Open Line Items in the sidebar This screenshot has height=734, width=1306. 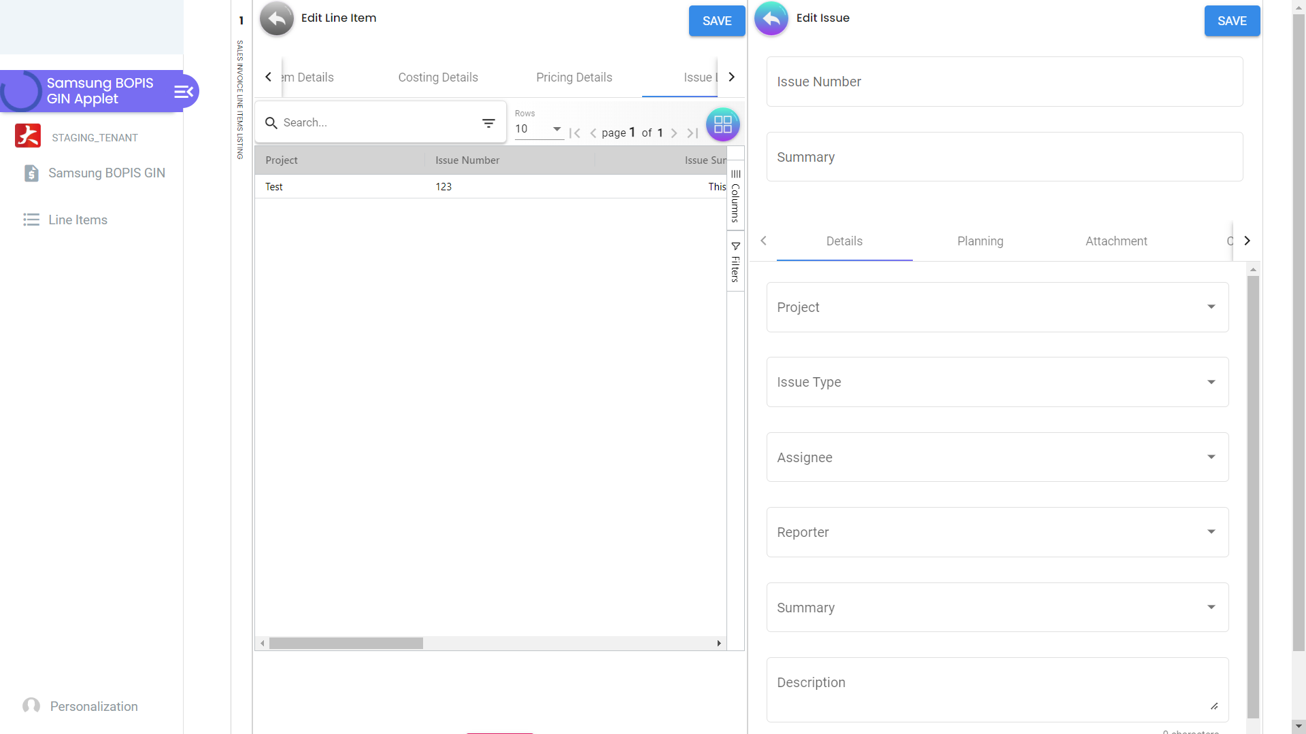pyautogui.click(x=78, y=220)
